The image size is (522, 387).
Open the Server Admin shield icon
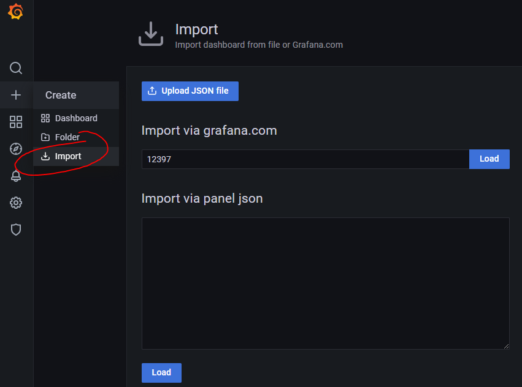(x=16, y=230)
